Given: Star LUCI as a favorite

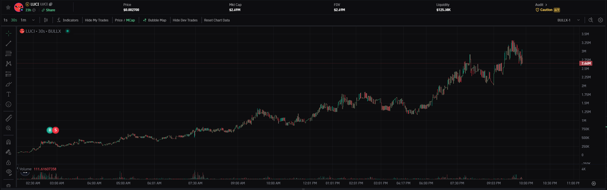Looking at the screenshot, I should click(x=8, y=7).
